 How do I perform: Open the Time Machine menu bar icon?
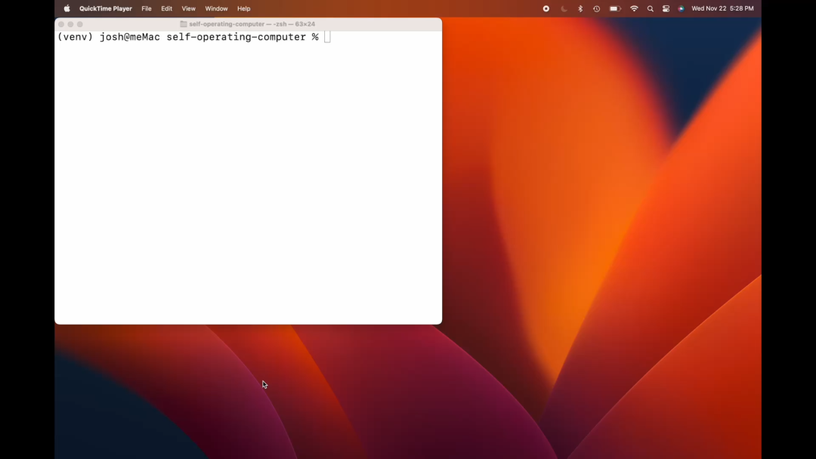[x=596, y=9]
